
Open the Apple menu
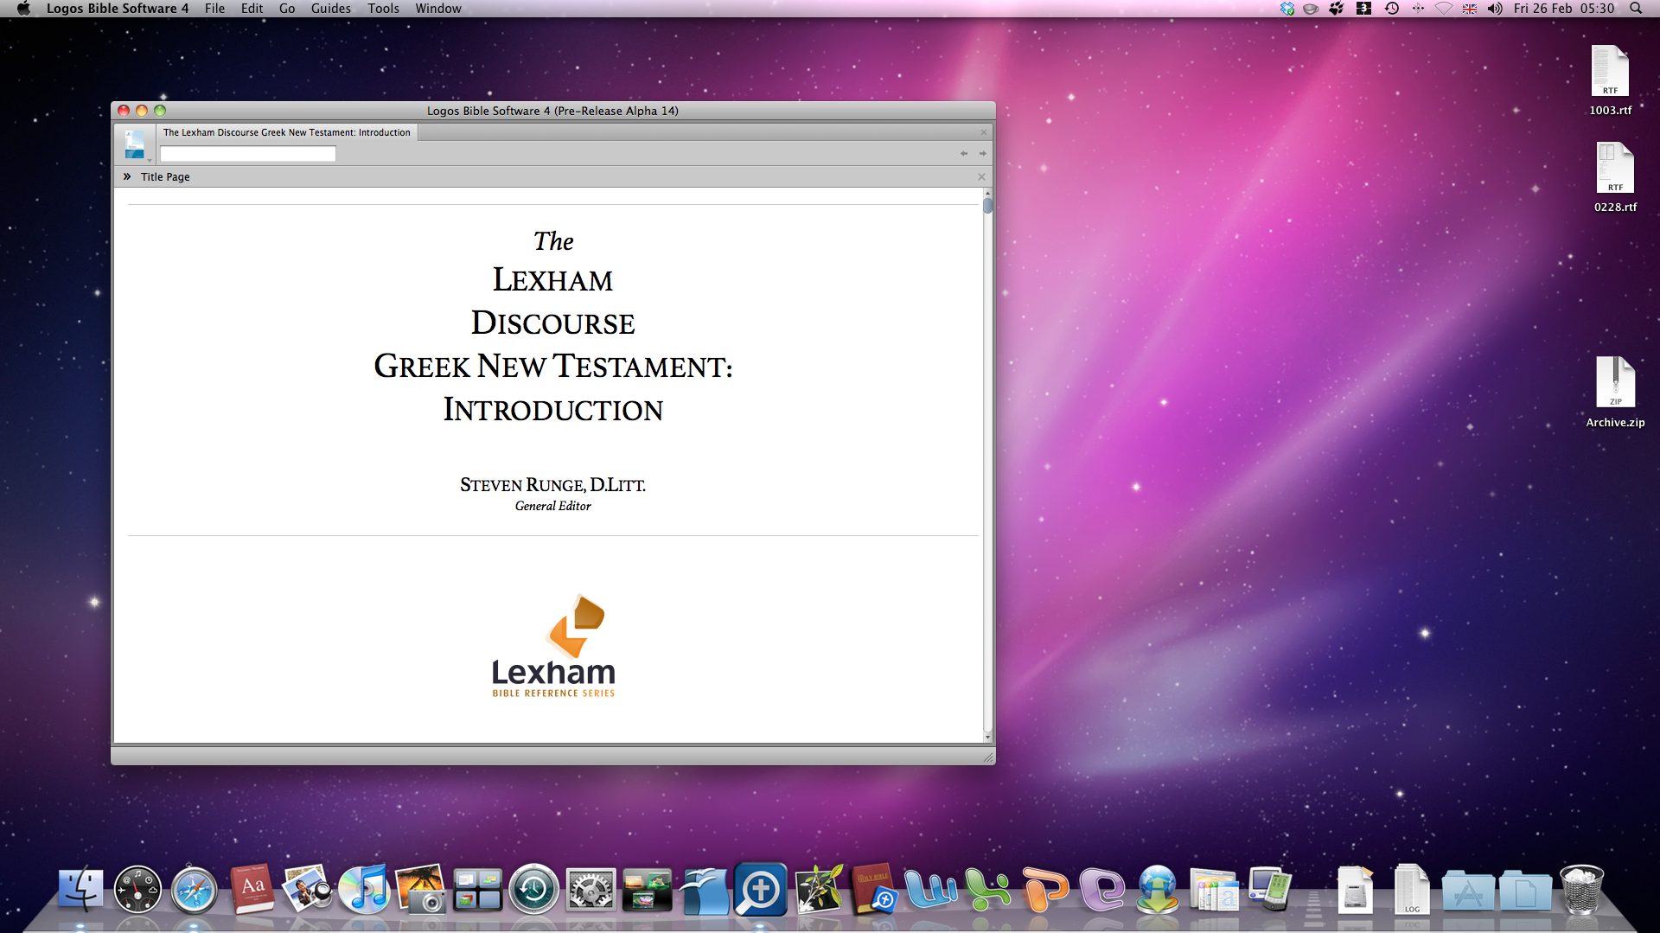point(23,9)
